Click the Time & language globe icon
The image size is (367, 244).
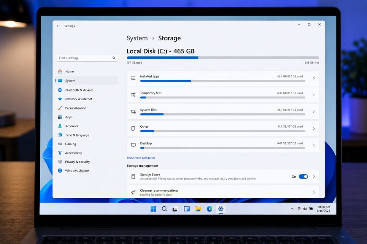(60, 135)
